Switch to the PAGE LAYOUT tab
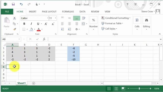 click(x=49, y=11)
